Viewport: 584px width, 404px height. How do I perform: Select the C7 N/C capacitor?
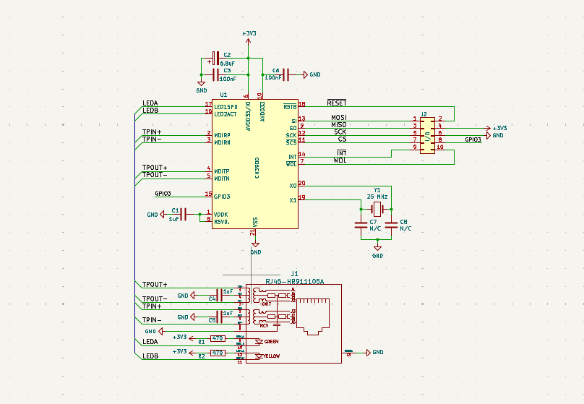tap(361, 225)
